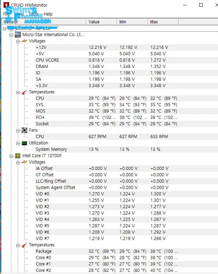Minimize the HWMonitor window
Viewport: 218px width, 274px height.
[185, 5]
